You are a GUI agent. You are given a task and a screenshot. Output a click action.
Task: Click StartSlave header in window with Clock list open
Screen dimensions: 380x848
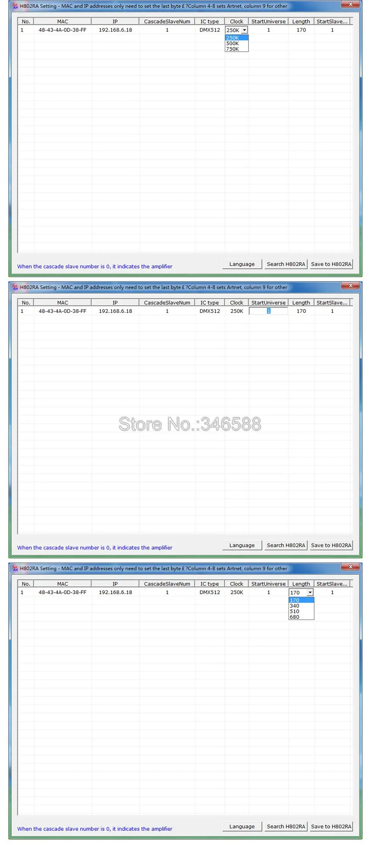[332, 22]
